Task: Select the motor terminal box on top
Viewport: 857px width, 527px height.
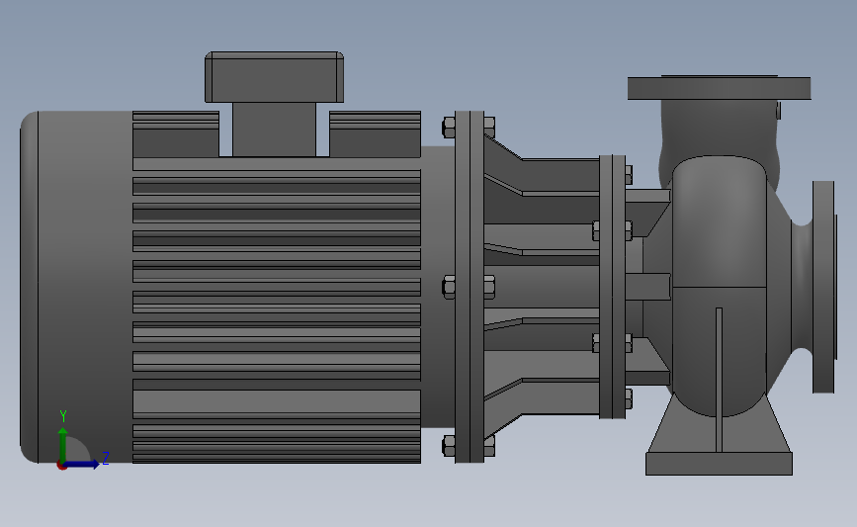Action: [x=275, y=77]
